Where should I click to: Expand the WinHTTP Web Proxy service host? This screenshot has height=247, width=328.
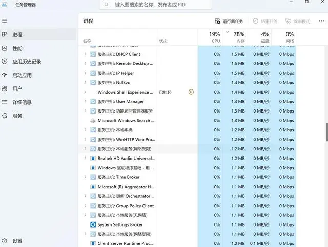(85, 139)
